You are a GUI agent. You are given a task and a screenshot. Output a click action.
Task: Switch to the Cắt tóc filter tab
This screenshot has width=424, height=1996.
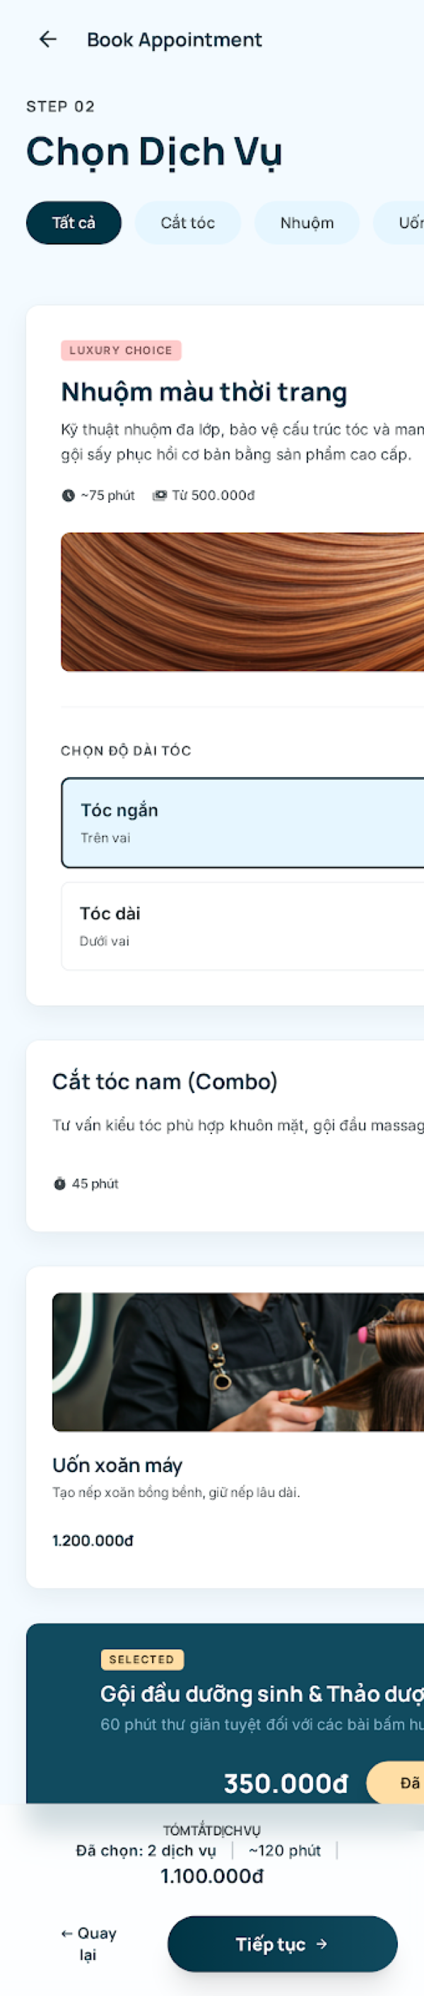(187, 223)
